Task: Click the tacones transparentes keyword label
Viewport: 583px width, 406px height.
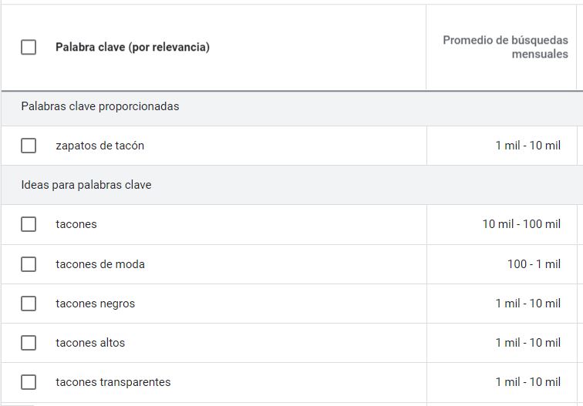Action: [113, 382]
